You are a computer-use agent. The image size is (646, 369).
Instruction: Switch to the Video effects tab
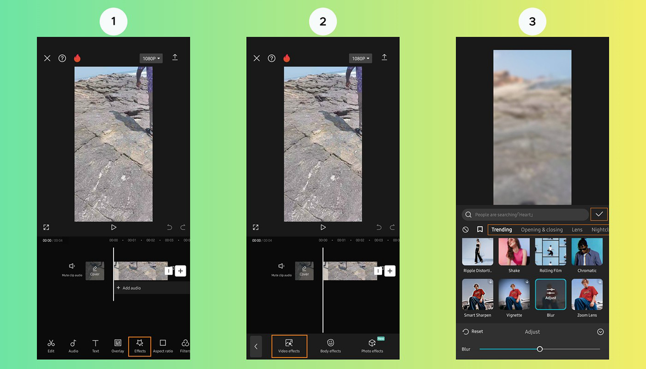[x=289, y=346]
